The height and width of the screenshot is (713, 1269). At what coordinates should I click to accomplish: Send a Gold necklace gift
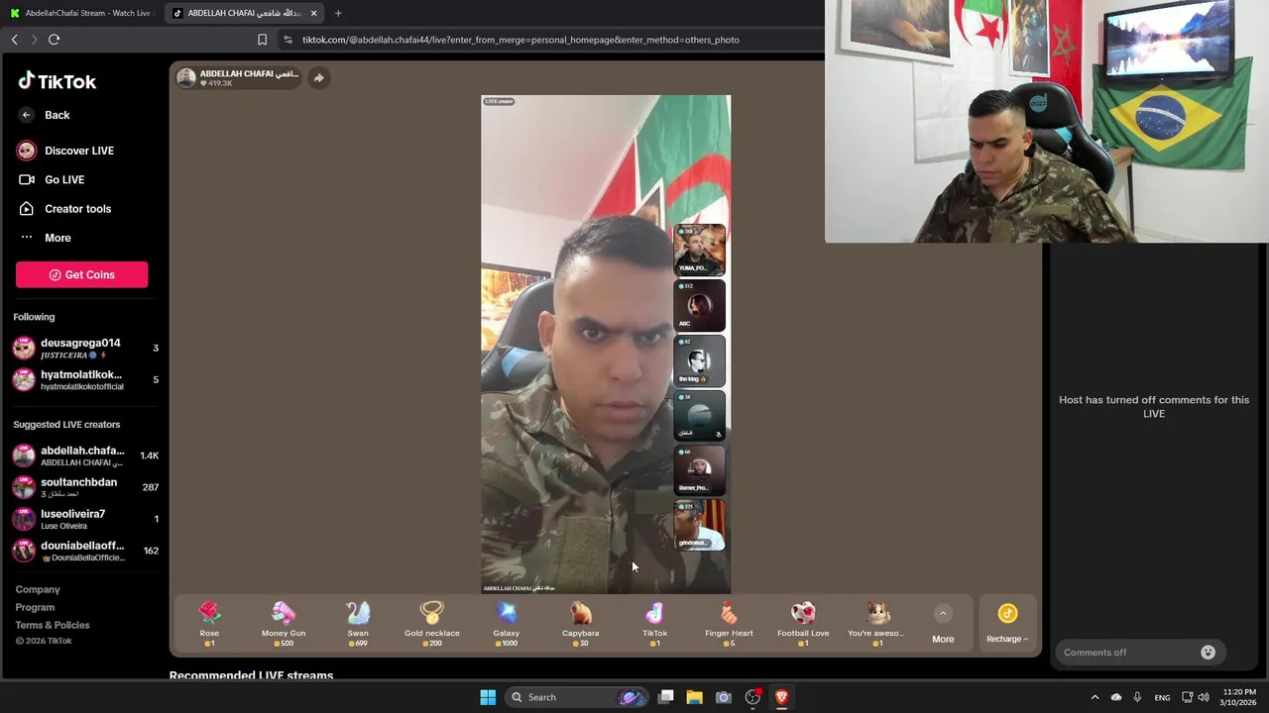[x=432, y=624]
